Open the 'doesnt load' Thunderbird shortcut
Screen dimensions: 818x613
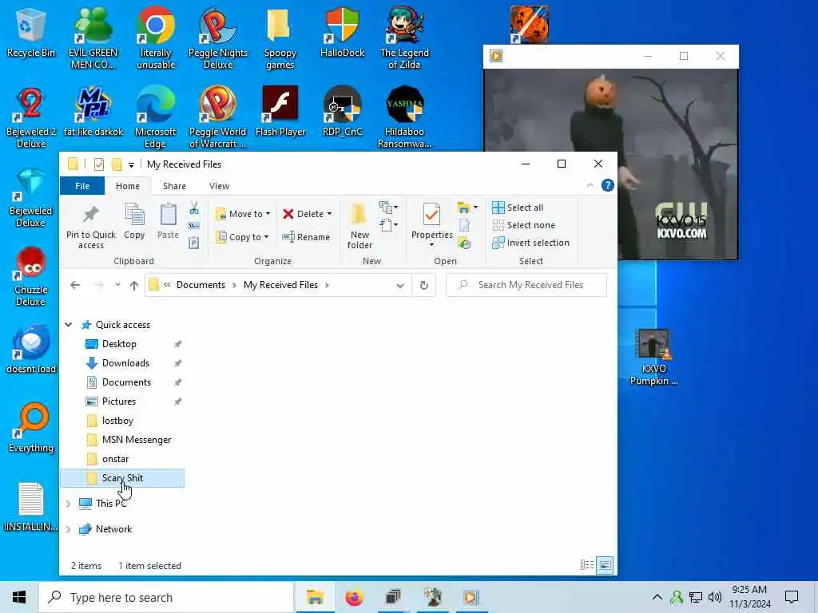[31, 348]
